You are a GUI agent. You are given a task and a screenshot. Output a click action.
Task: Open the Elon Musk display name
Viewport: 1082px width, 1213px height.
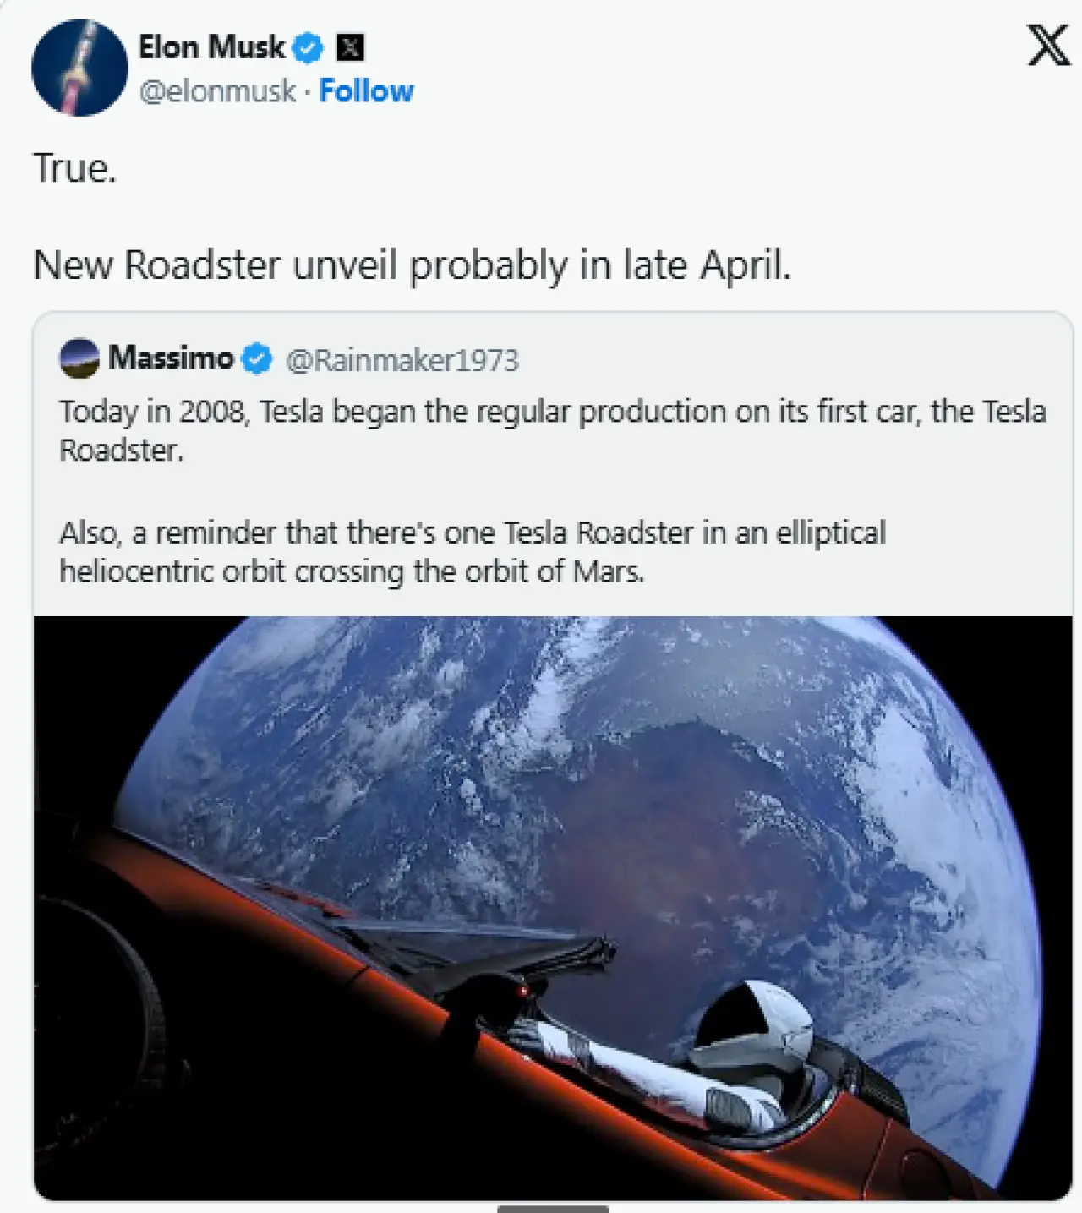tap(211, 47)
